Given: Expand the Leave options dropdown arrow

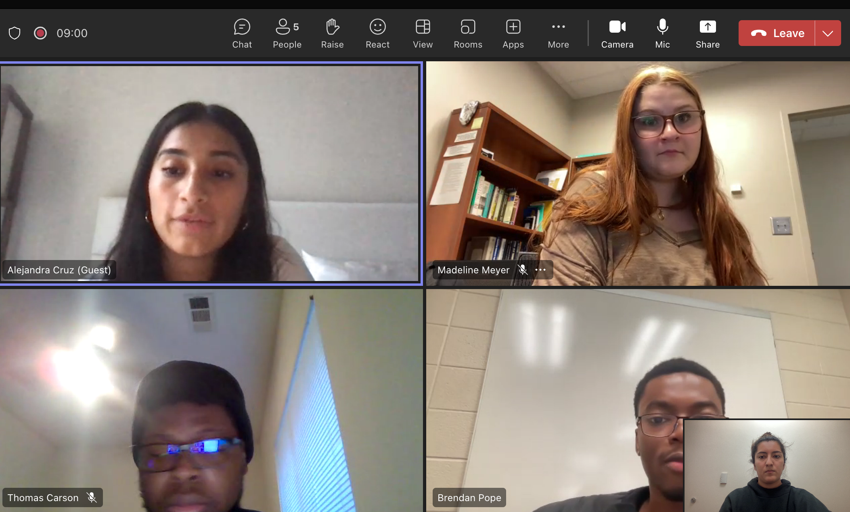Looking at the screenshot, I should click(828, 33).
